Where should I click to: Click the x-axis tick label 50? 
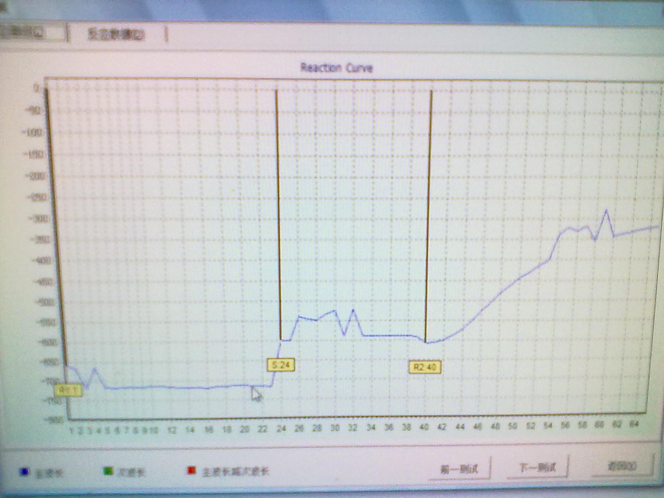click(x=513, y=426)
